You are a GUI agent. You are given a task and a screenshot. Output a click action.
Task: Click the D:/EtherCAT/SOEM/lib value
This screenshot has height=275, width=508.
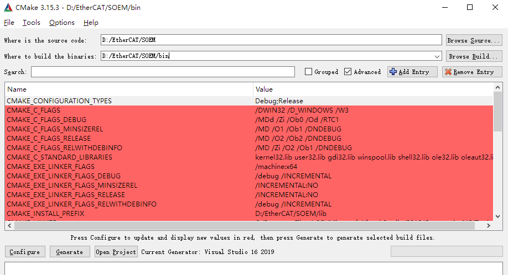coord(291,213)
